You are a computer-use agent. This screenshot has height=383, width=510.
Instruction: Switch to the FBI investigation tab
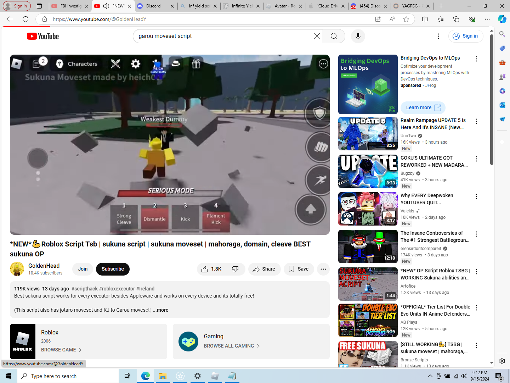(69, 6)
